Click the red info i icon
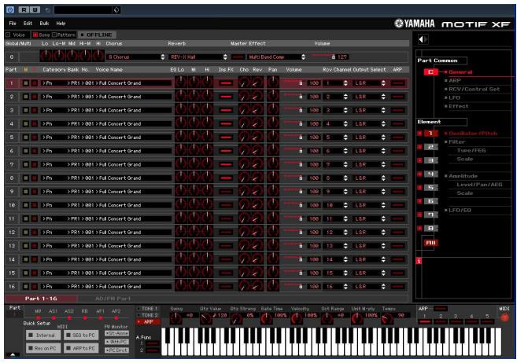This screenshot has height=363, width=517. pyautogui.click(x=419, y=261)
